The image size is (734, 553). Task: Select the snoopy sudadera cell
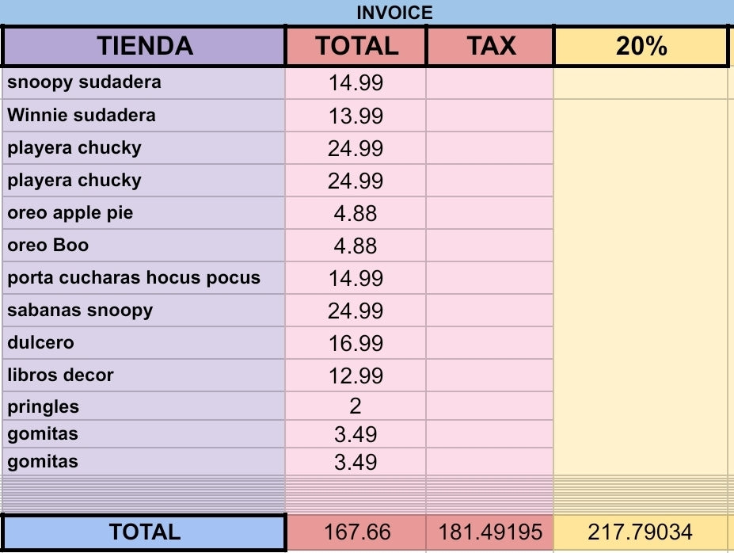tap(144, 82)
